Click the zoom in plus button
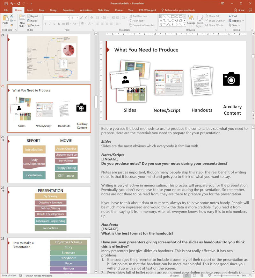This screenshot has height=278, width=255. coord(238,276)
